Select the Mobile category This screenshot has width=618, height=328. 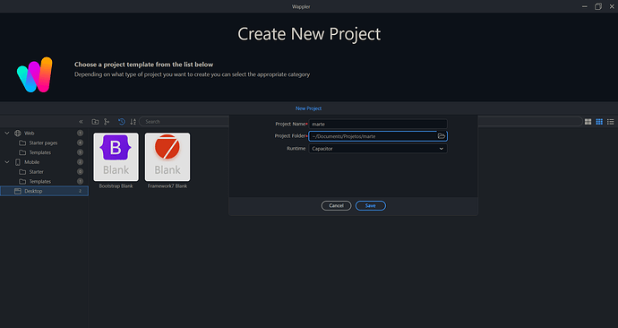(x=44, y=162)
